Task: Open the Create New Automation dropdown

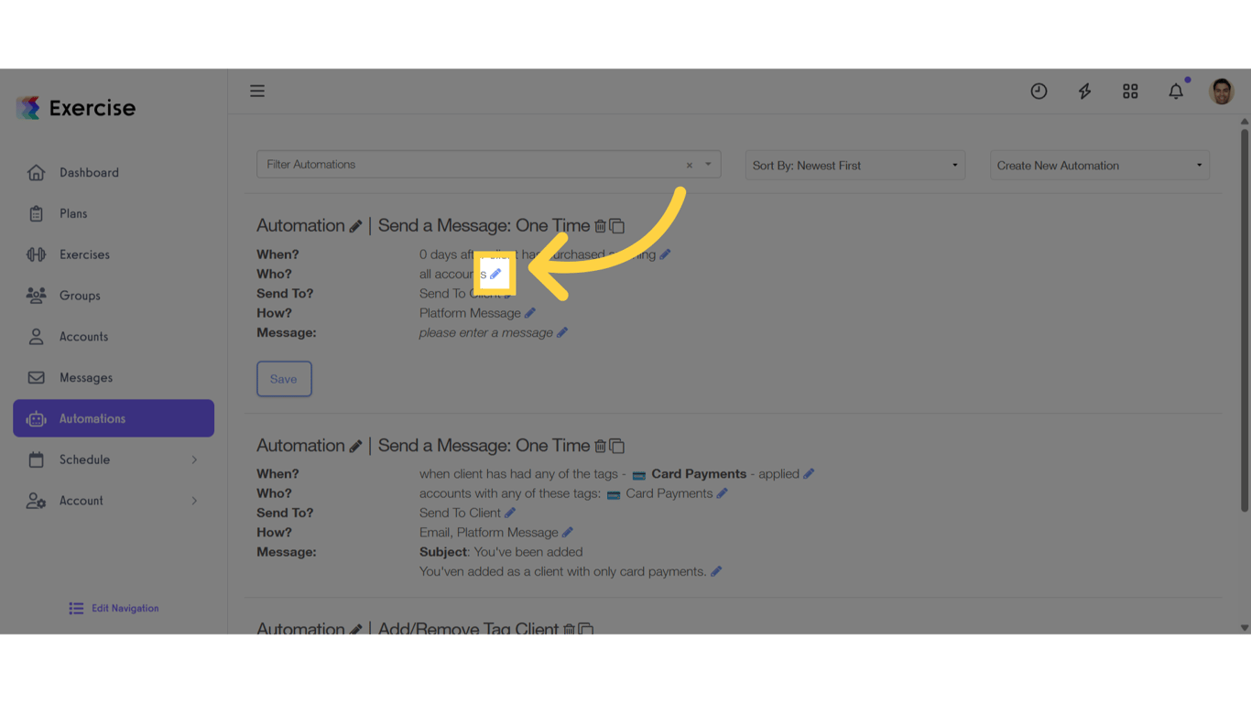Action: click(1099, 165)
